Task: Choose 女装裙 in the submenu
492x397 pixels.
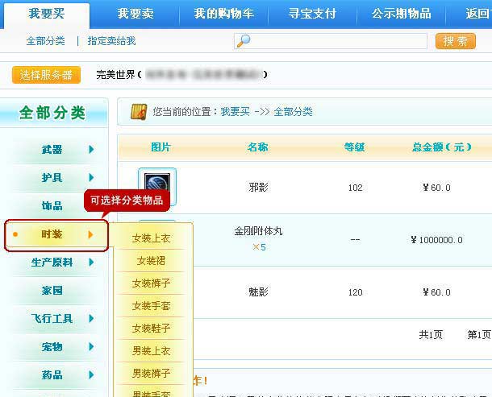Action: (x=151, y=261)
